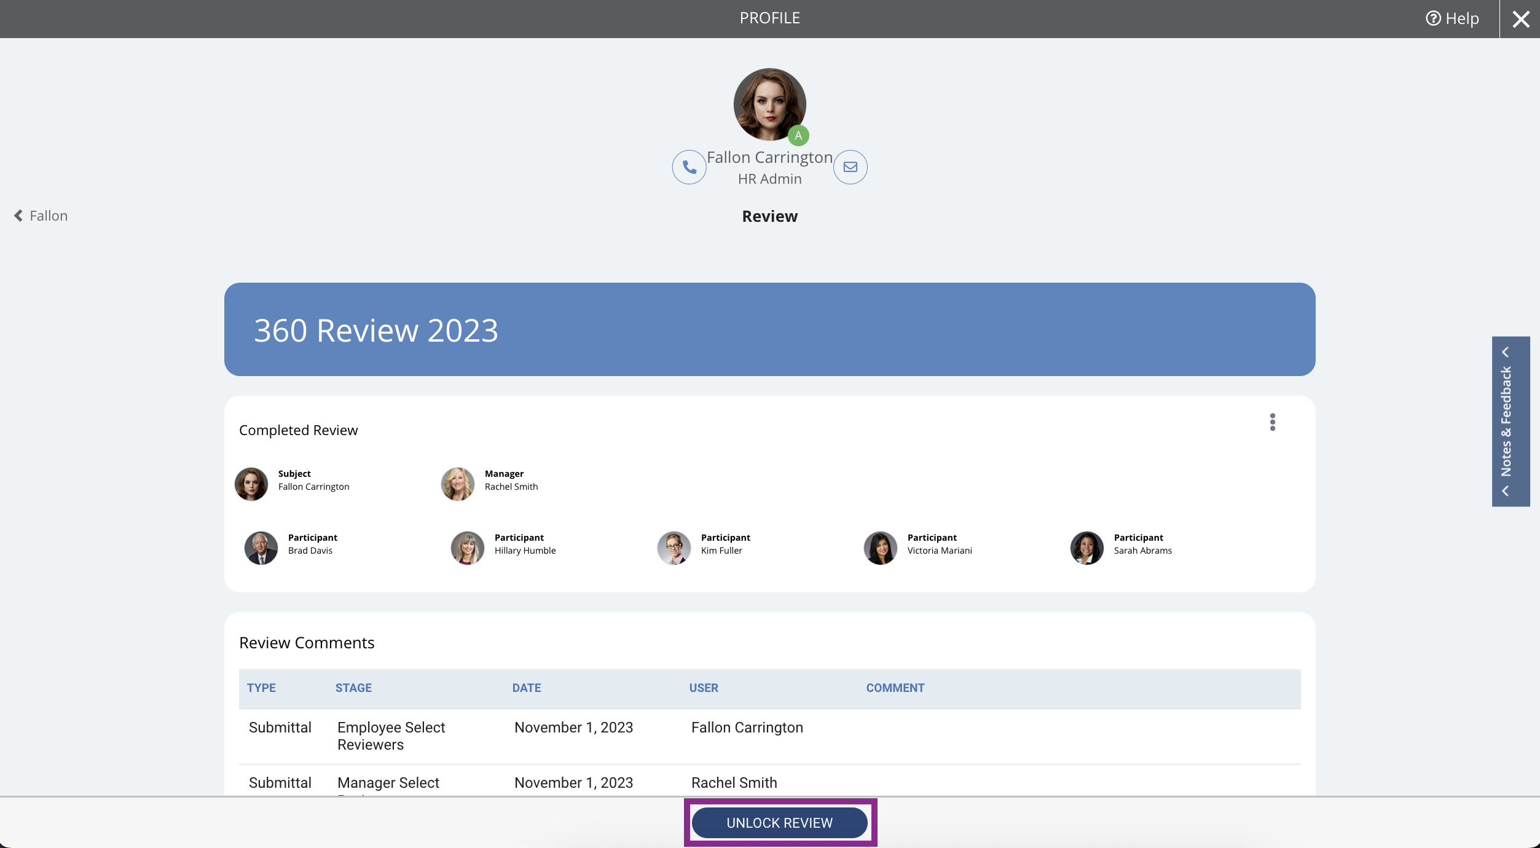This screenshot has height=848, width=1540.
Task: Click Participant Sarah Abrams's avatar
Action: [x=1087, y=548]
